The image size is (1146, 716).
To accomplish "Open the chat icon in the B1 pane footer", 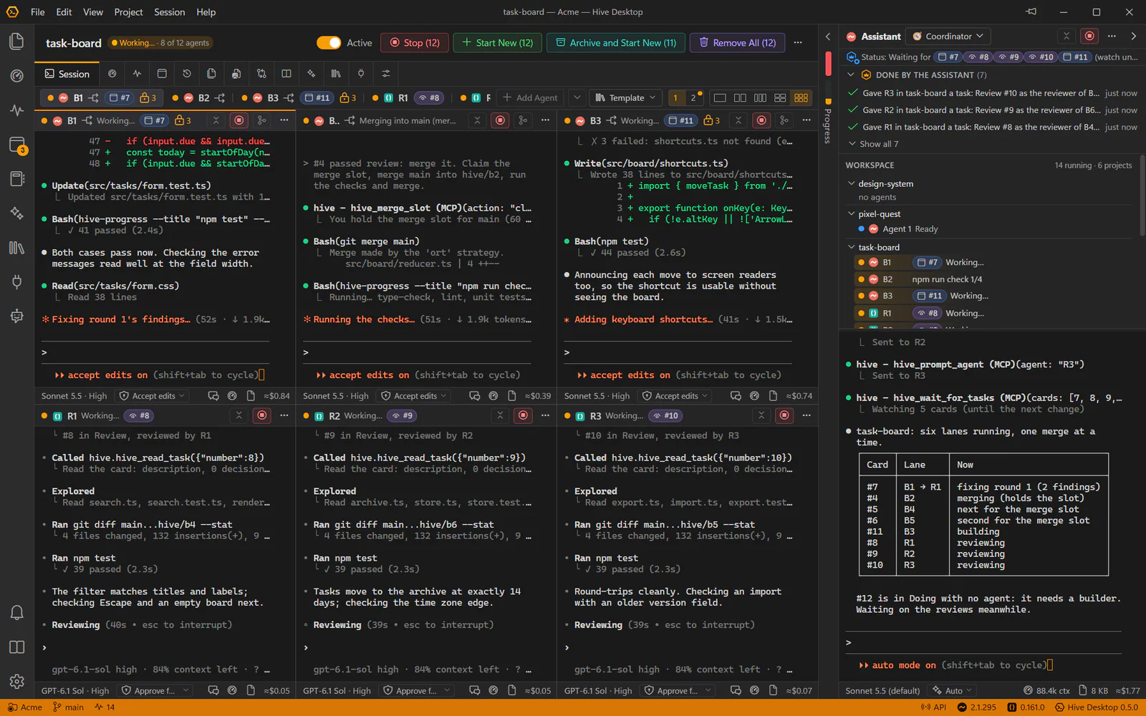I will click(x=213, y=396).
